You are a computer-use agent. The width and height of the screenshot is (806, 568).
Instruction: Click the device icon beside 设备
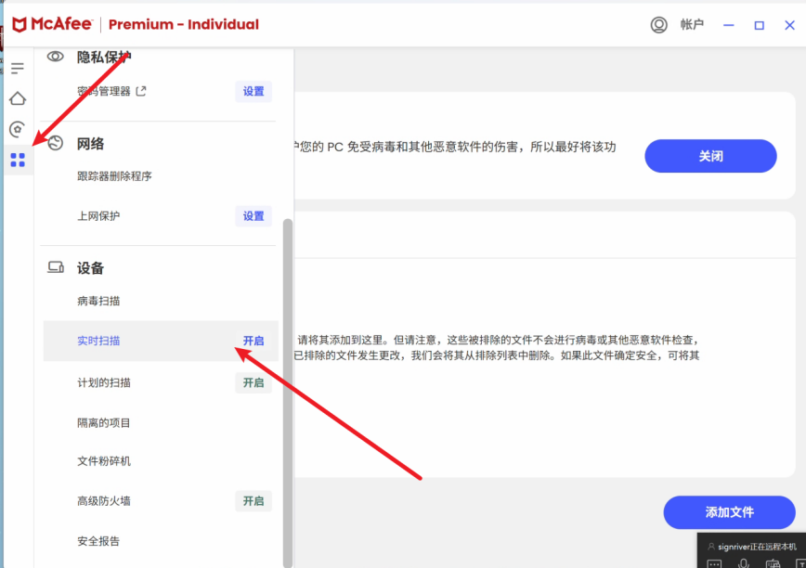[56, 267]
